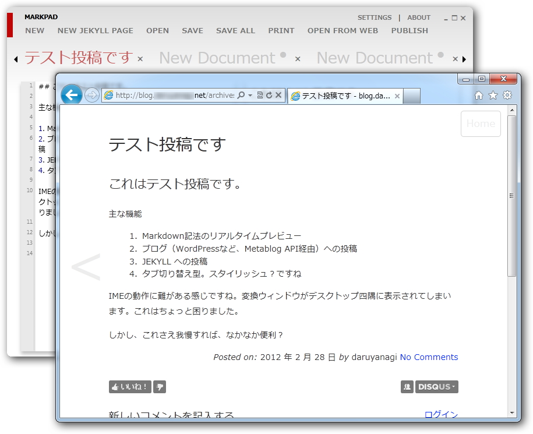Image resolution: width=533 pixels, height=434 pixels.
Task: Toggle Compatibility View in the address bar
Action: (260, 95)
